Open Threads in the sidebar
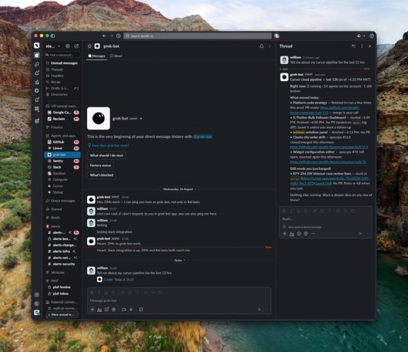Image resolution: width=408 pixels, height=352 pixels. click(x=62, y=69)
